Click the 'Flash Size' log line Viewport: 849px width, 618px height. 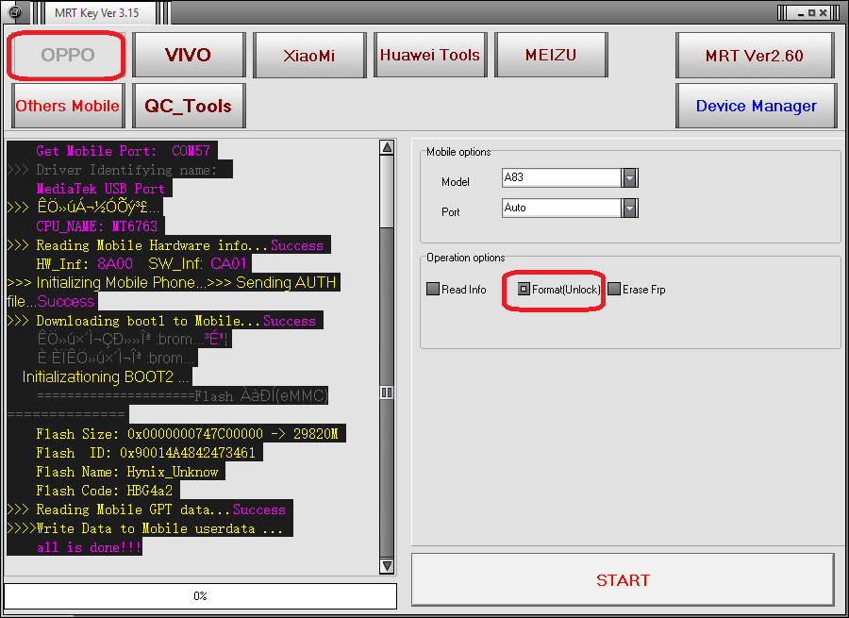pyautogui.click(x=187, y=434)
